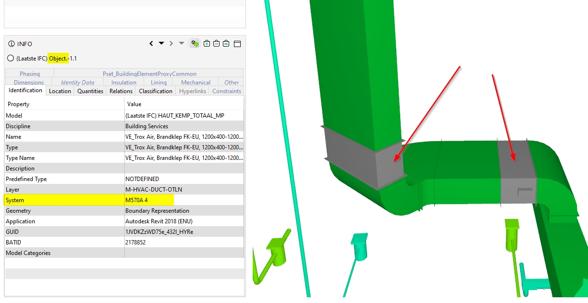This screenshot has width=588, height=303.
Task: Click the M570A 4 system value
Action: coord(136,200)
